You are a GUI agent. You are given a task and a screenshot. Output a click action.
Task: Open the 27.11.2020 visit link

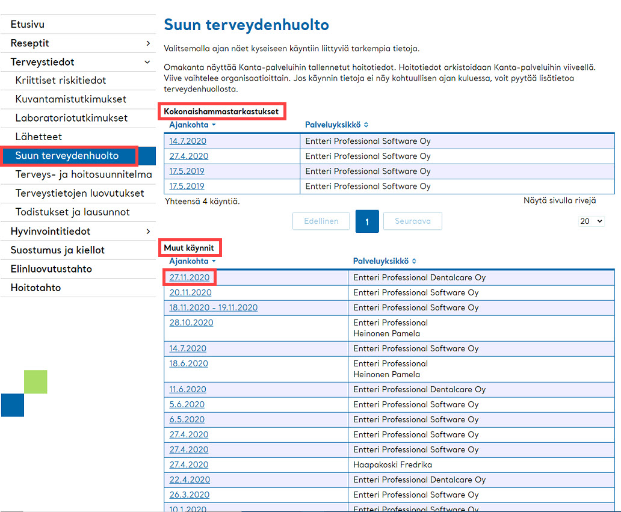(x=190, y=277)
